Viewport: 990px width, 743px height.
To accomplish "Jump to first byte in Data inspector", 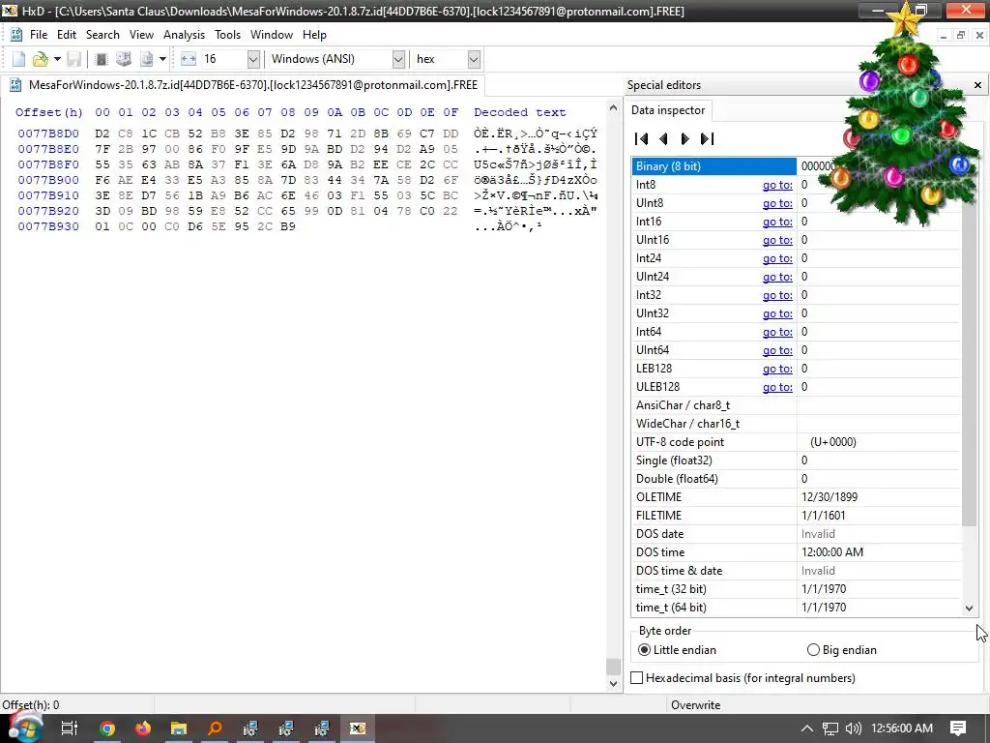I will pyautogui.click(x=642, y=139).
